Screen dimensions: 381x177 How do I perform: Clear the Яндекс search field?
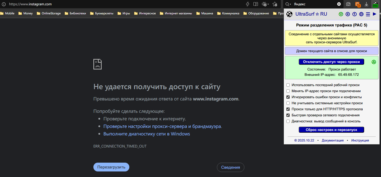(x=339, y=4)
